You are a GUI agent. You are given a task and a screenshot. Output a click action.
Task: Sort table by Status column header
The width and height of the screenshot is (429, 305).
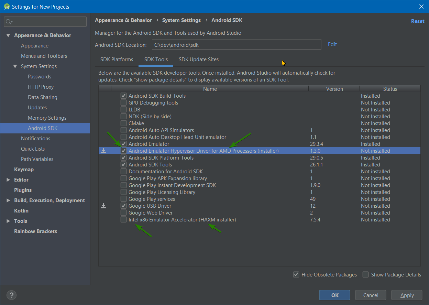tap(390, 89)
